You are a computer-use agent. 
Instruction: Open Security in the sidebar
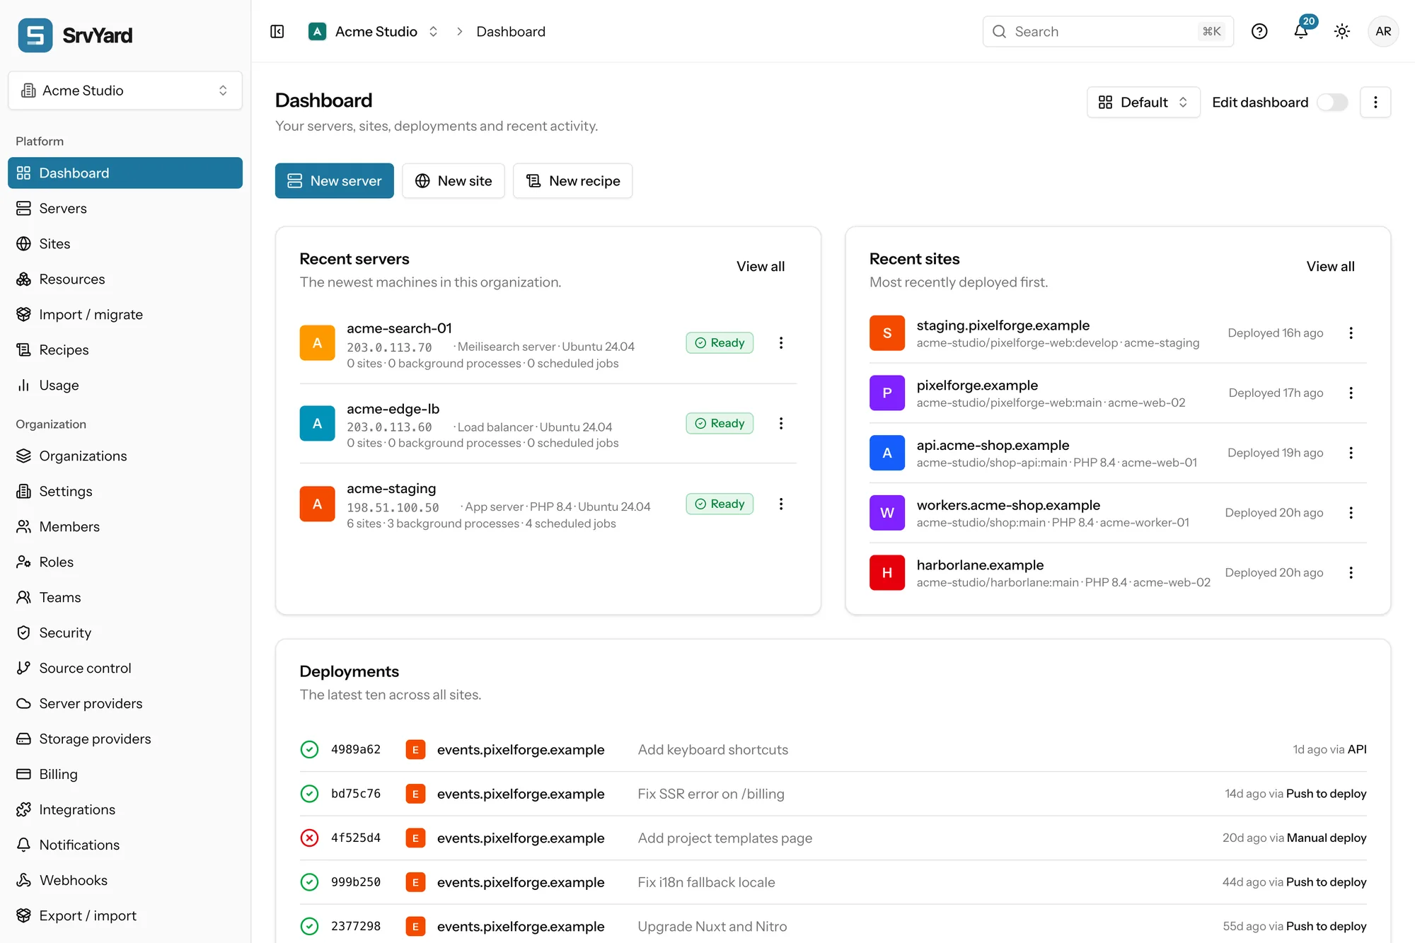(x=125, y=632)
